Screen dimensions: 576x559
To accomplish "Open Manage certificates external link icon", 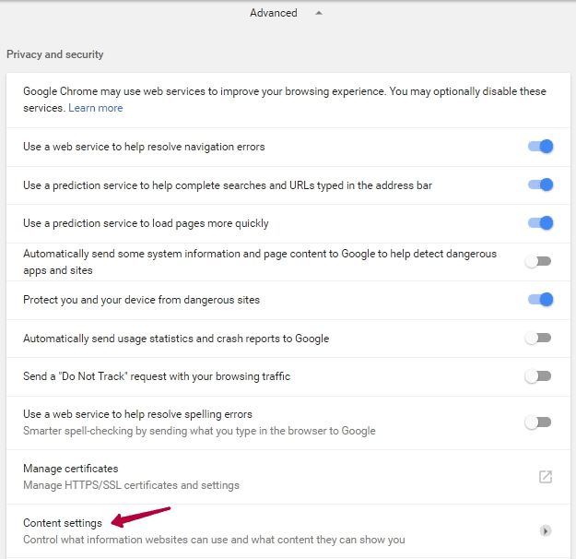I will (546, 477).
